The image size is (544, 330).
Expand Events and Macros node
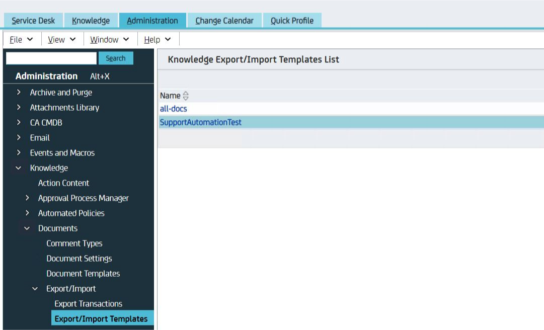coord(19,153)
